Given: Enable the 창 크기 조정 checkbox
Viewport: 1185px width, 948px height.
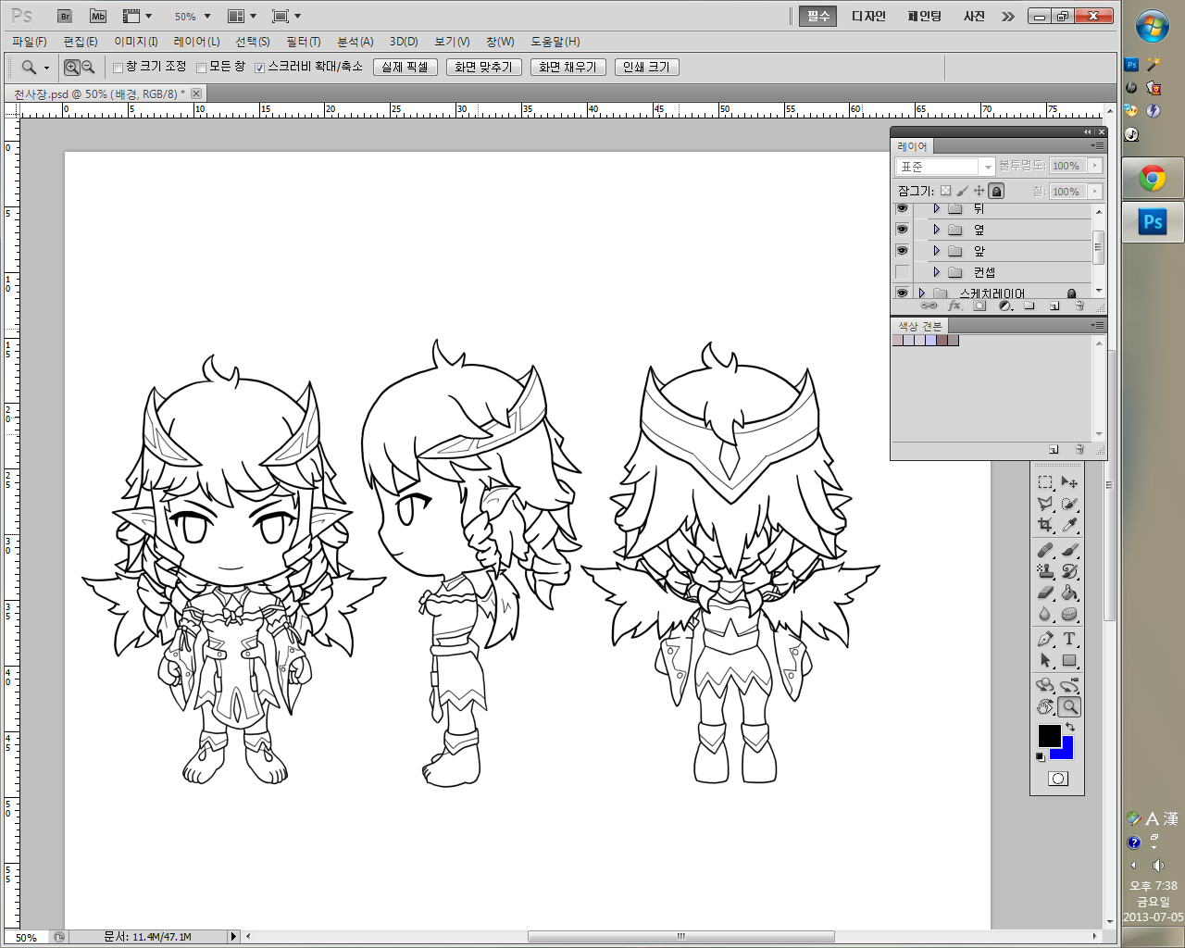Looking at the screenshot, I should (x=118, y=68).
